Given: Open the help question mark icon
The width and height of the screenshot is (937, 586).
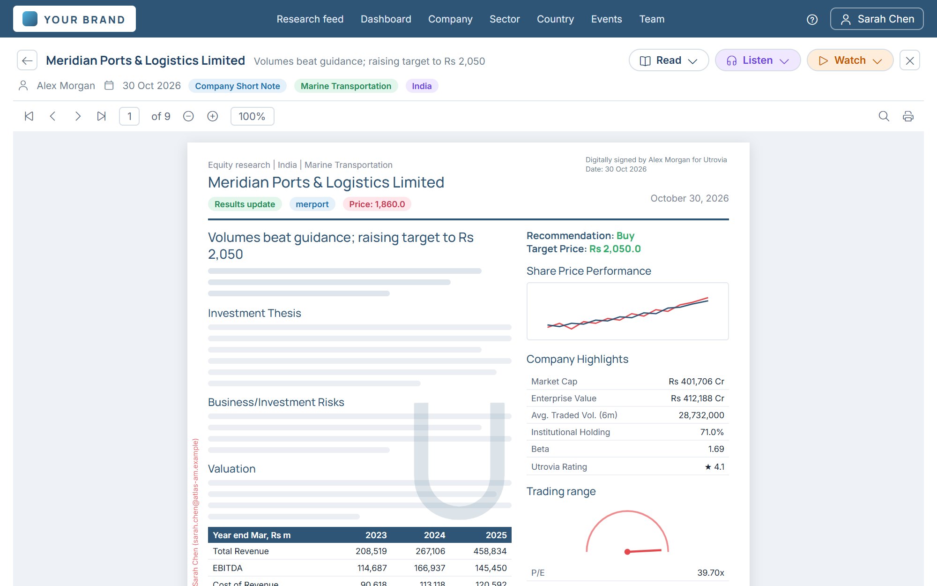Looking at the screenshot, I should [812, 19].
